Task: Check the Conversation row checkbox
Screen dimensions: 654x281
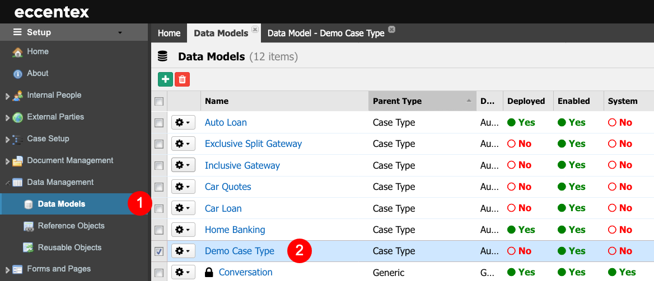Action: 159,273
